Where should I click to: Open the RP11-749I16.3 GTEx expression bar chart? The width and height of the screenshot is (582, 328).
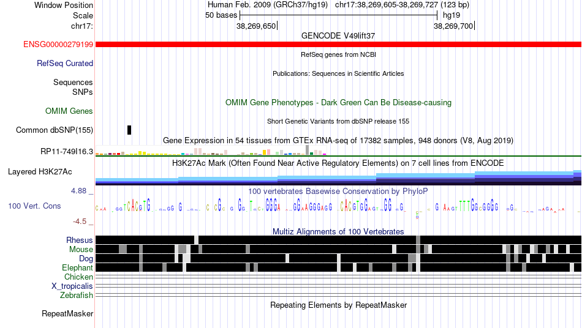point(211,150)
